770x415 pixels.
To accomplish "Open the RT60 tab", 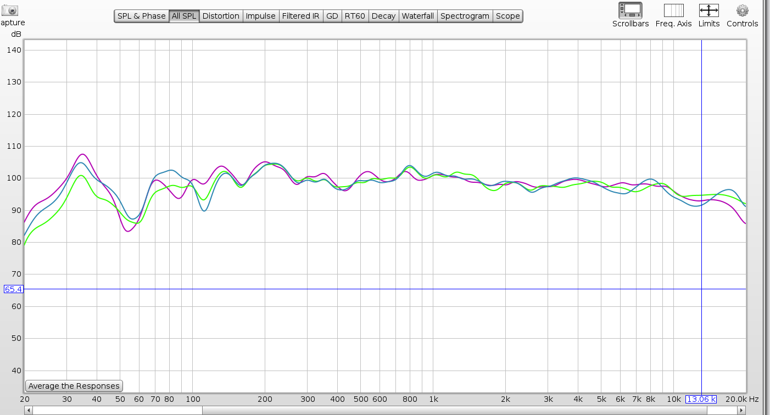I will pos(355,16).
